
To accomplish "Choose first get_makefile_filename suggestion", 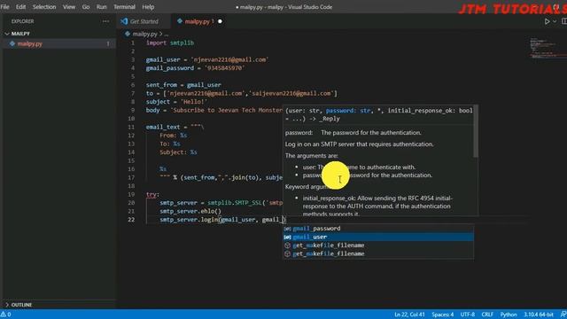I will pos(378,245).
